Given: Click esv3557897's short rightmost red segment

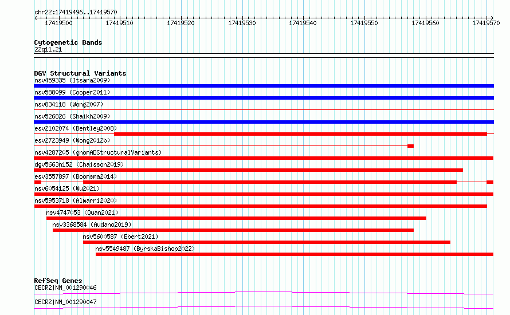Looking at the screenshot, I should click(x=490, y=182).
